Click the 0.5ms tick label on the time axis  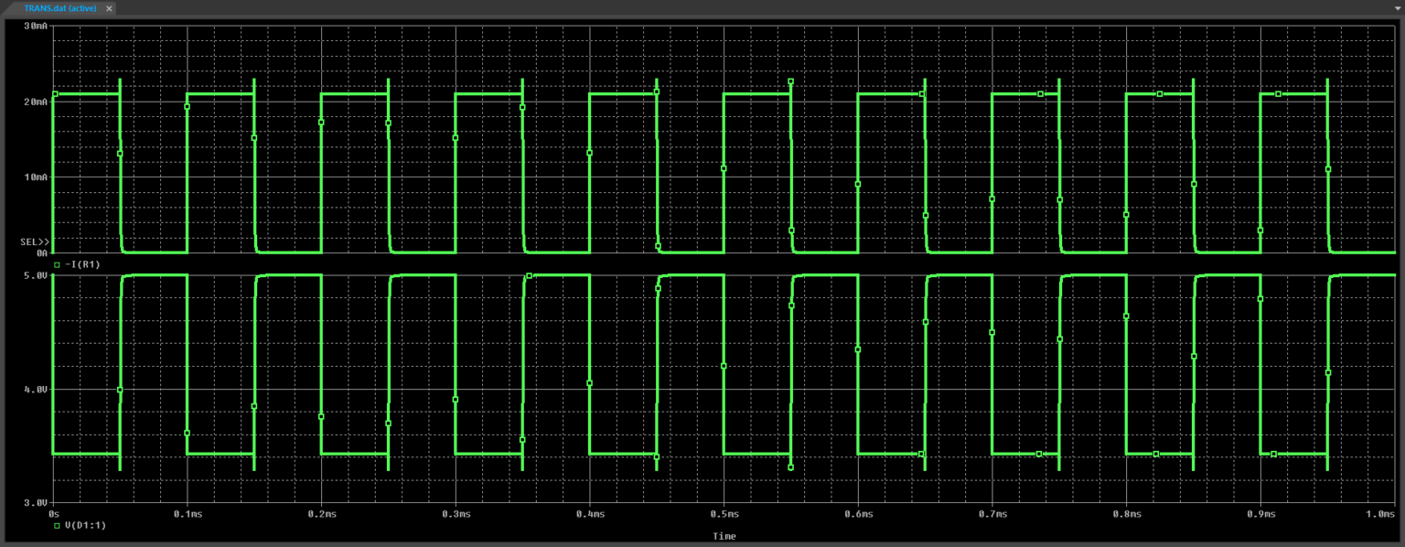click(x=724, y=514)
